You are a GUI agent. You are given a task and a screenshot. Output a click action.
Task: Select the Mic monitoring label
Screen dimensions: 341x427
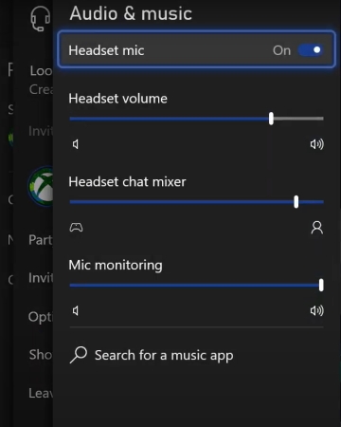[x=116, y=266]
